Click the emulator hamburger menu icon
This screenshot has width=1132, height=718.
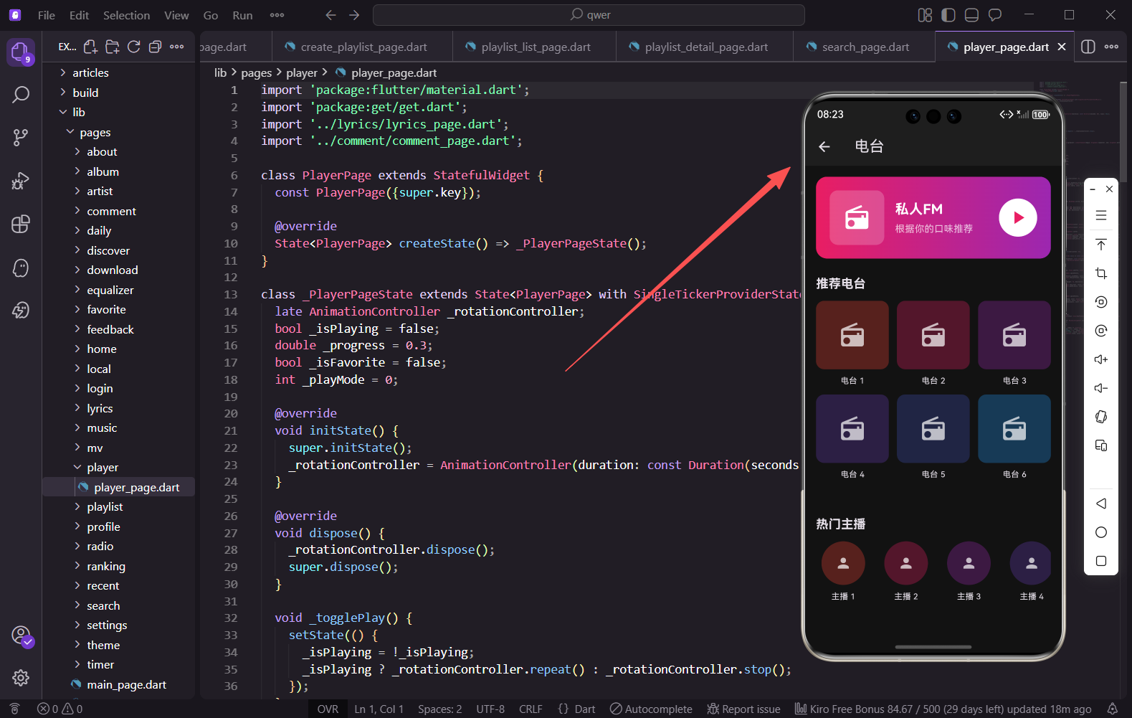1101,215
